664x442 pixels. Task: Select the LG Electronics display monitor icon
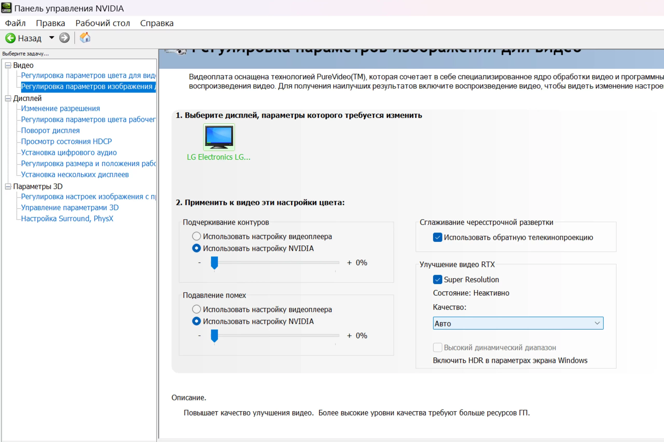[219, 137]
